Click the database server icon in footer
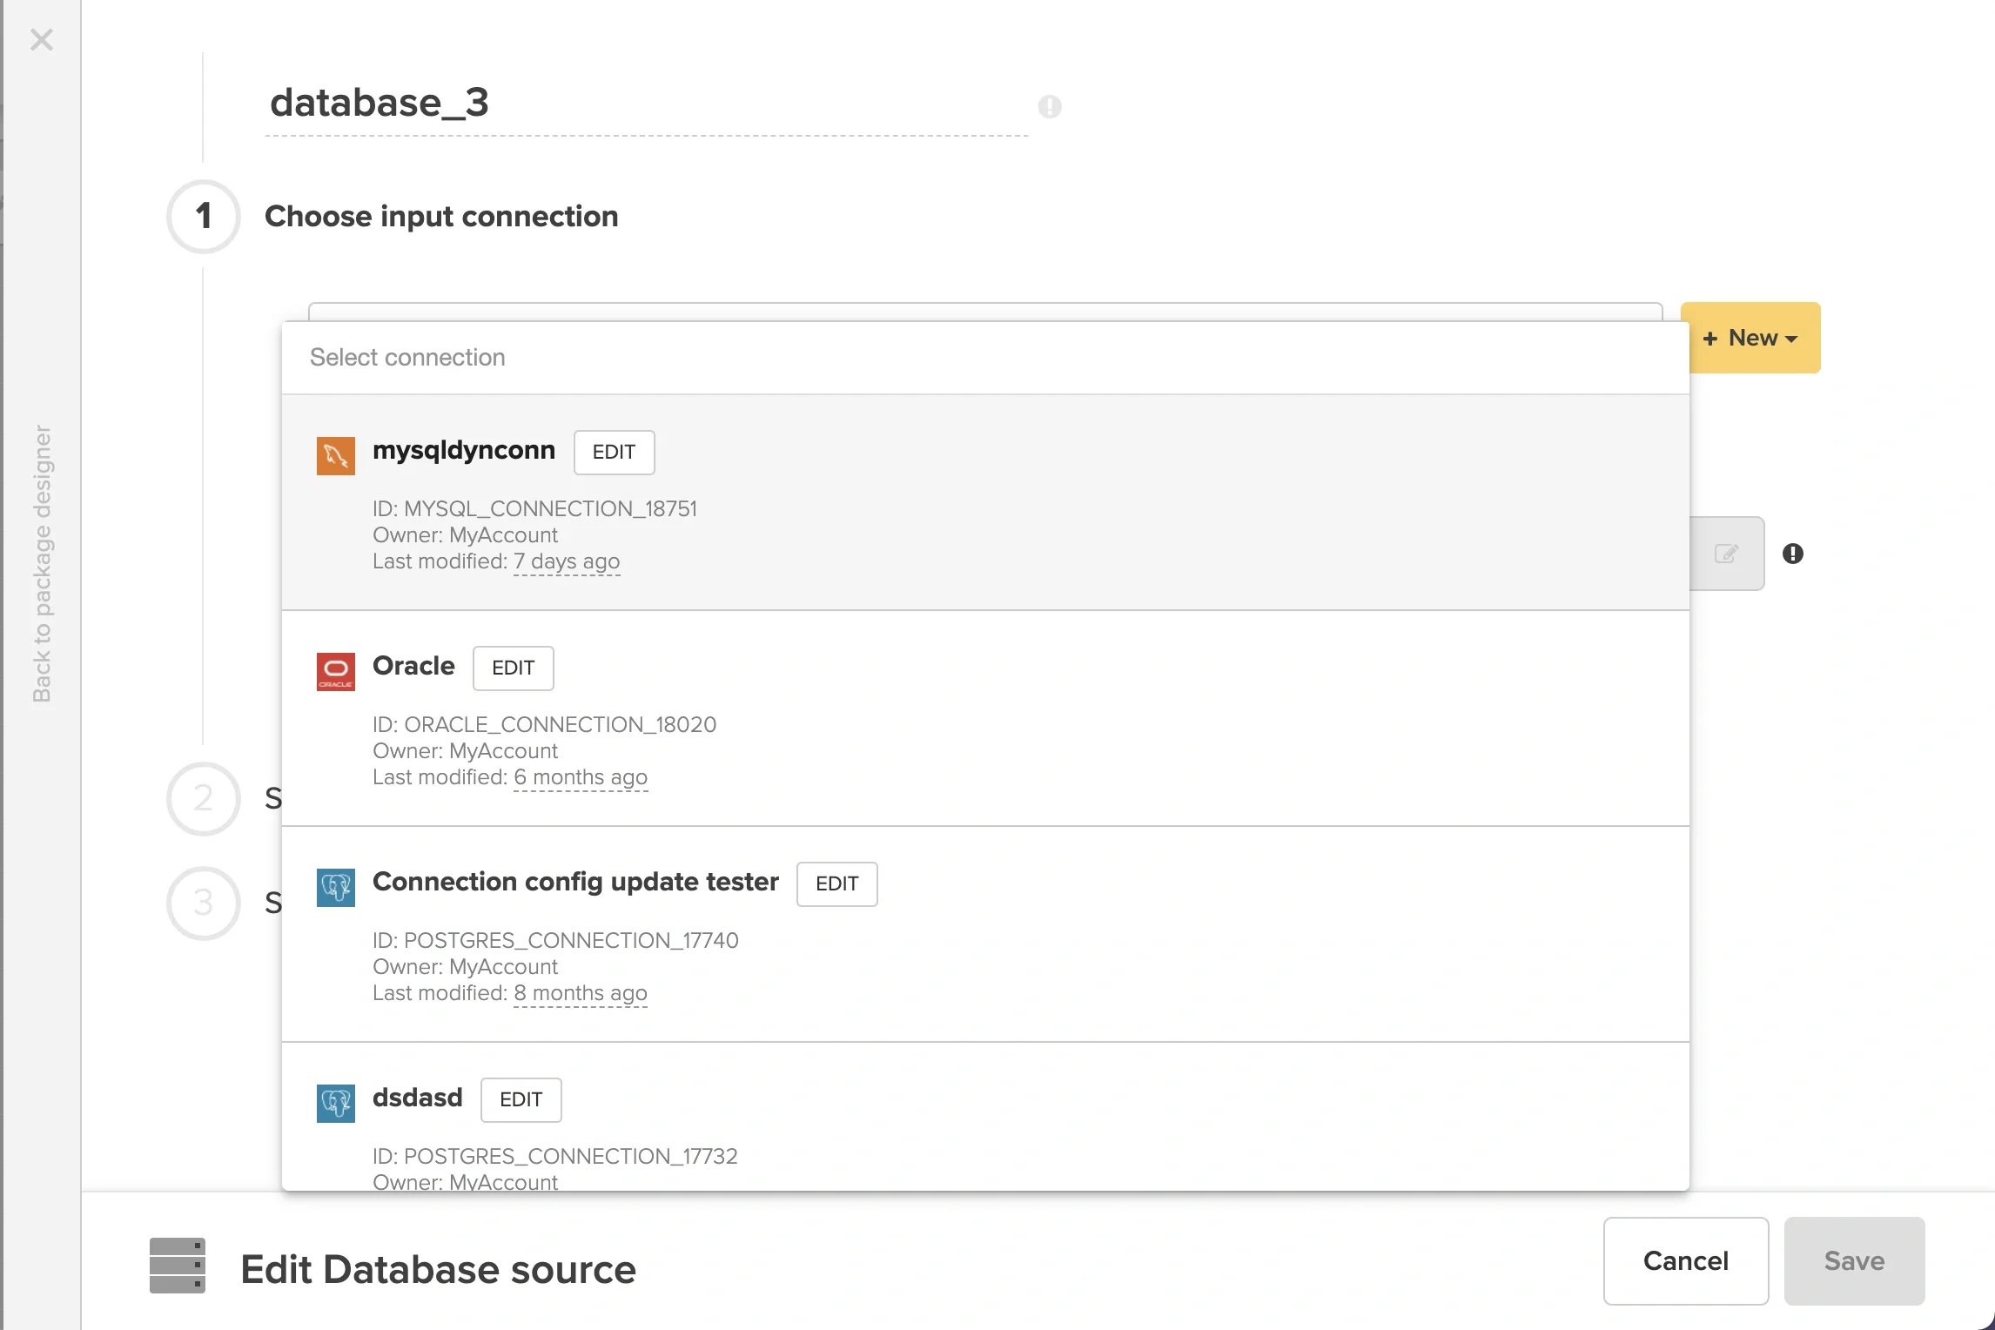Image resolution: width=1995 pixels, height=1330 pixels. [178, 1265]
